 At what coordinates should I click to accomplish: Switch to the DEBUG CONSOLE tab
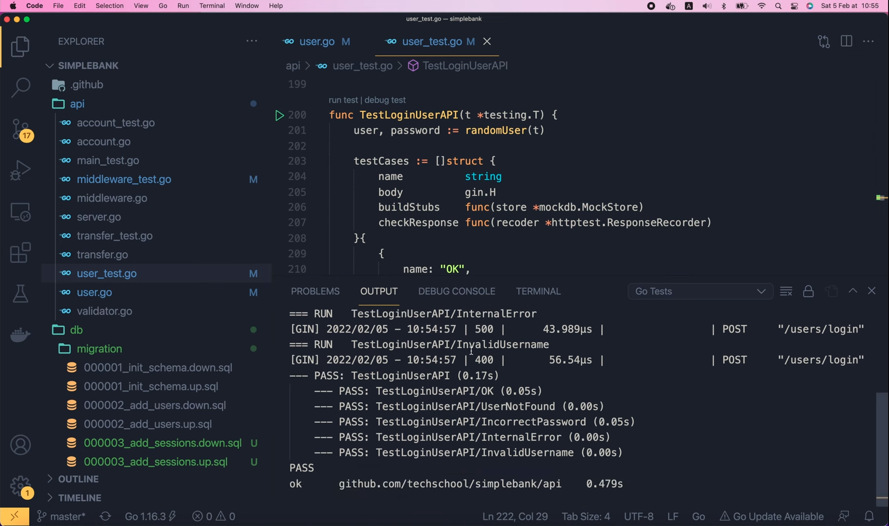point(457,291)
